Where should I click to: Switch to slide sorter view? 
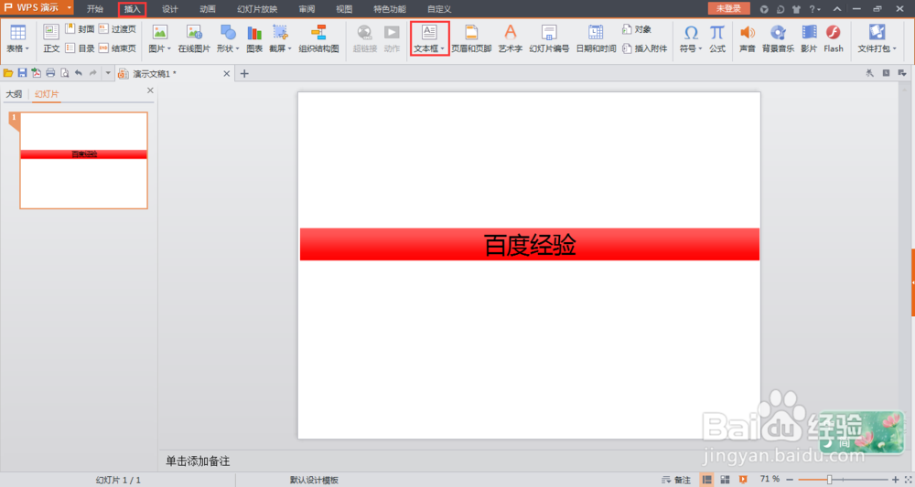tap(725, 480)
